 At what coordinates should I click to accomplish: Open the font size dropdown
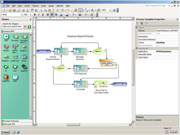(x=30, y=15)
